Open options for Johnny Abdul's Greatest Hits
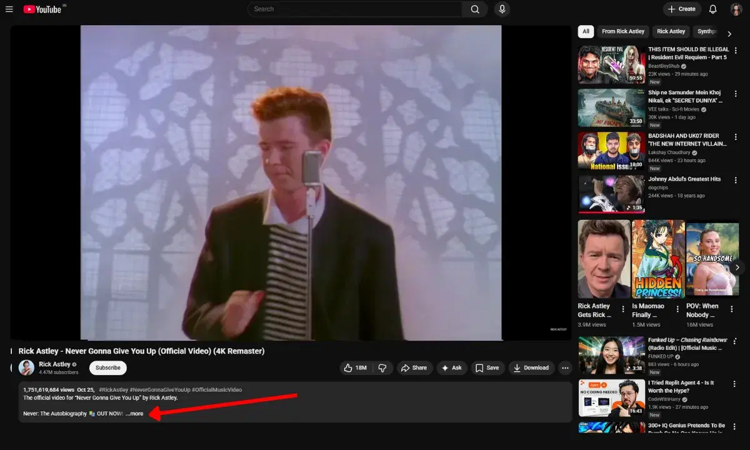This screenshot has width=750, height=450. 736,180
